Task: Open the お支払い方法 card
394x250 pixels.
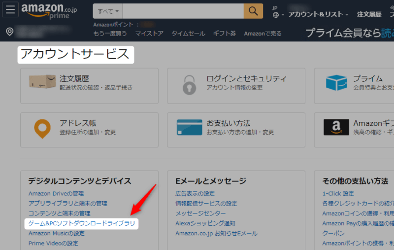Action: coord(236,130)
